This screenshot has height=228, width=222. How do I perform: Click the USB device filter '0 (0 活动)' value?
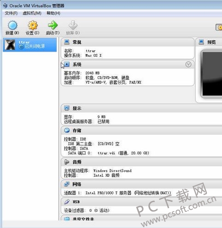coord(99,210)
